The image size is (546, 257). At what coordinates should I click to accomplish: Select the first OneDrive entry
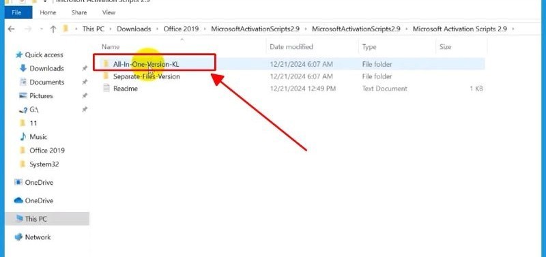[x=39, y=182]
